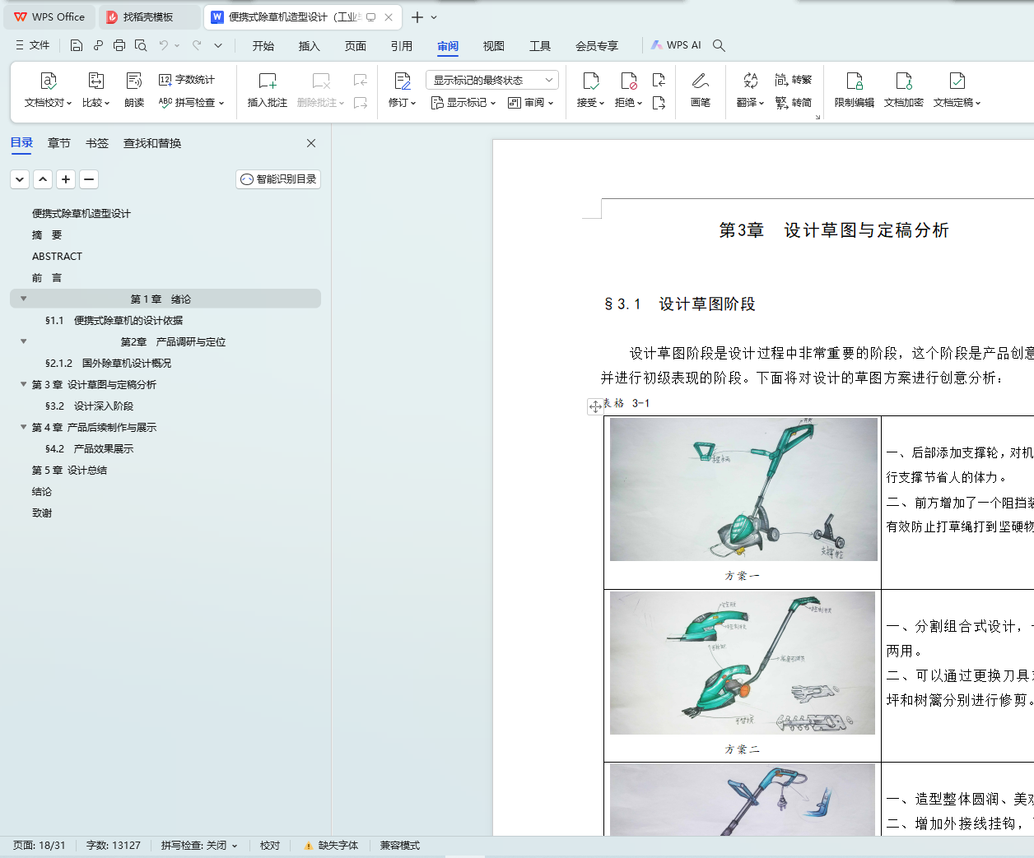Switch to the 开始 ribbon tab
This screenshot has width=1034, height=858.
point(263,45)
